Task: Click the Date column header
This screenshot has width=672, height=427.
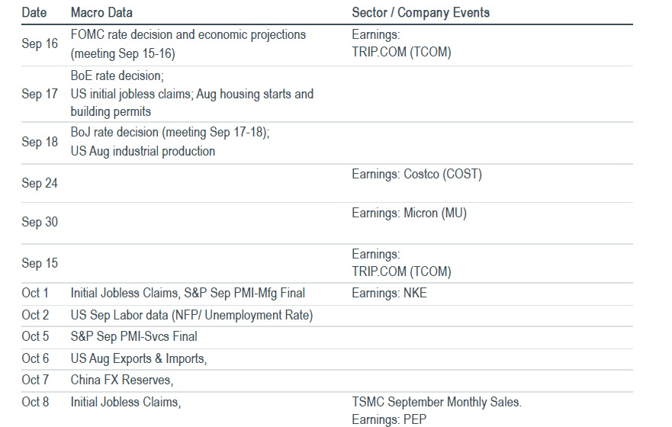Action: 34,12
